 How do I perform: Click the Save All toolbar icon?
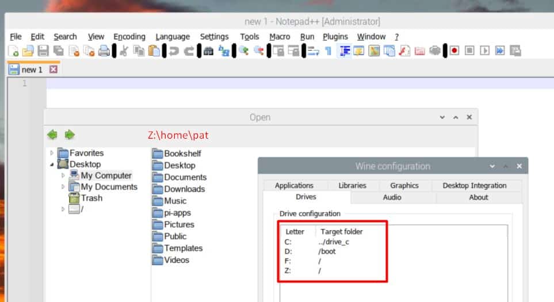click(x=58, y=51)
